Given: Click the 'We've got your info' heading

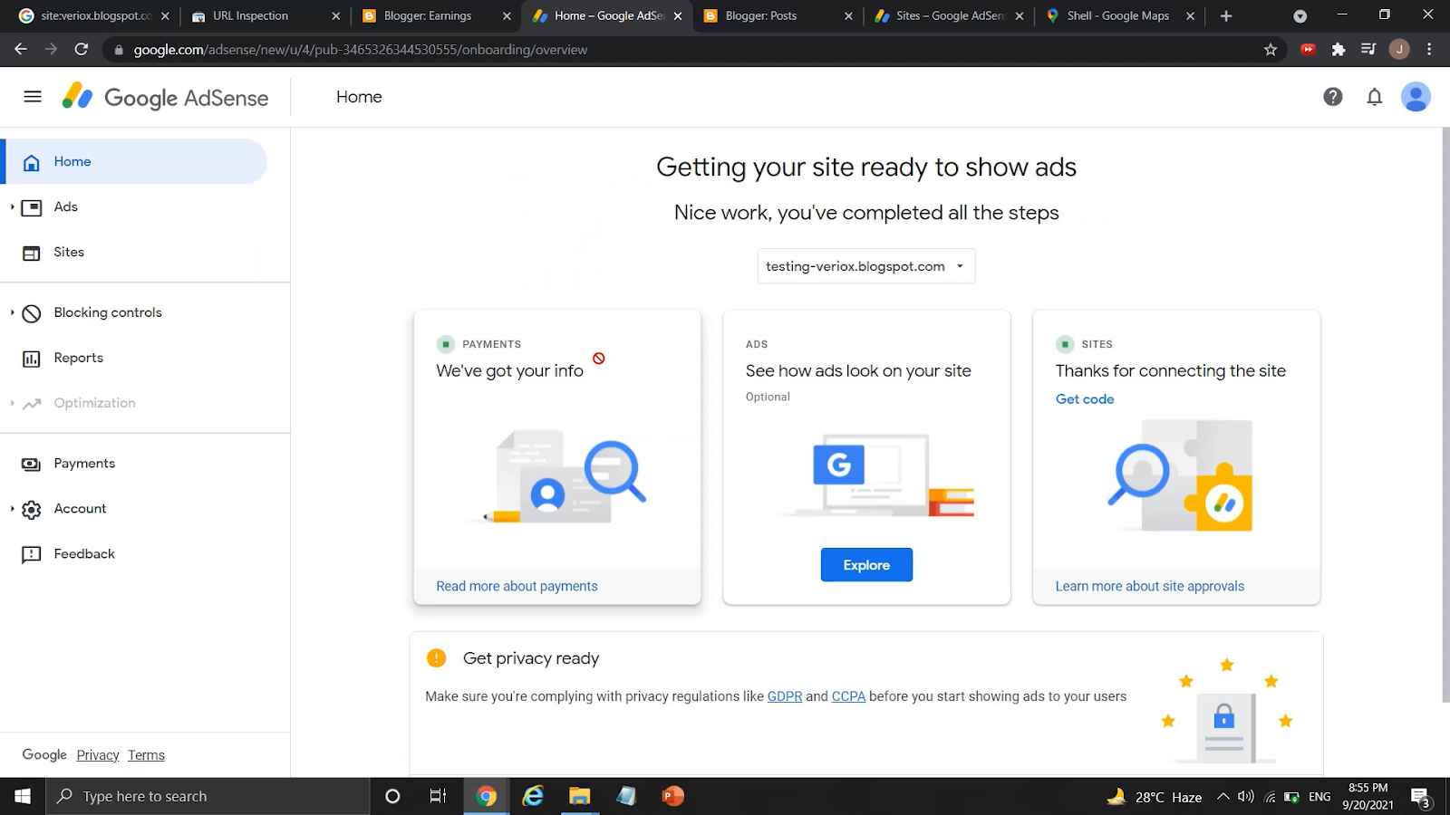Looking at the screenshot, I should [x=509, y=370].
